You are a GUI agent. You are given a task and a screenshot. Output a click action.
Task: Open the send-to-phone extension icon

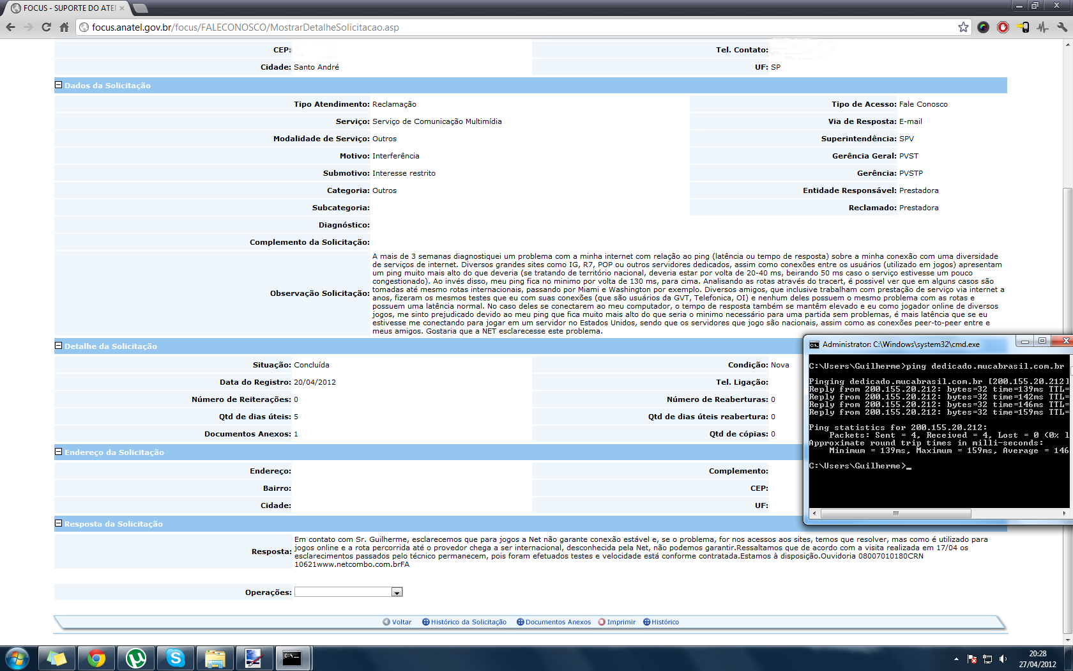coord(1023,27)
